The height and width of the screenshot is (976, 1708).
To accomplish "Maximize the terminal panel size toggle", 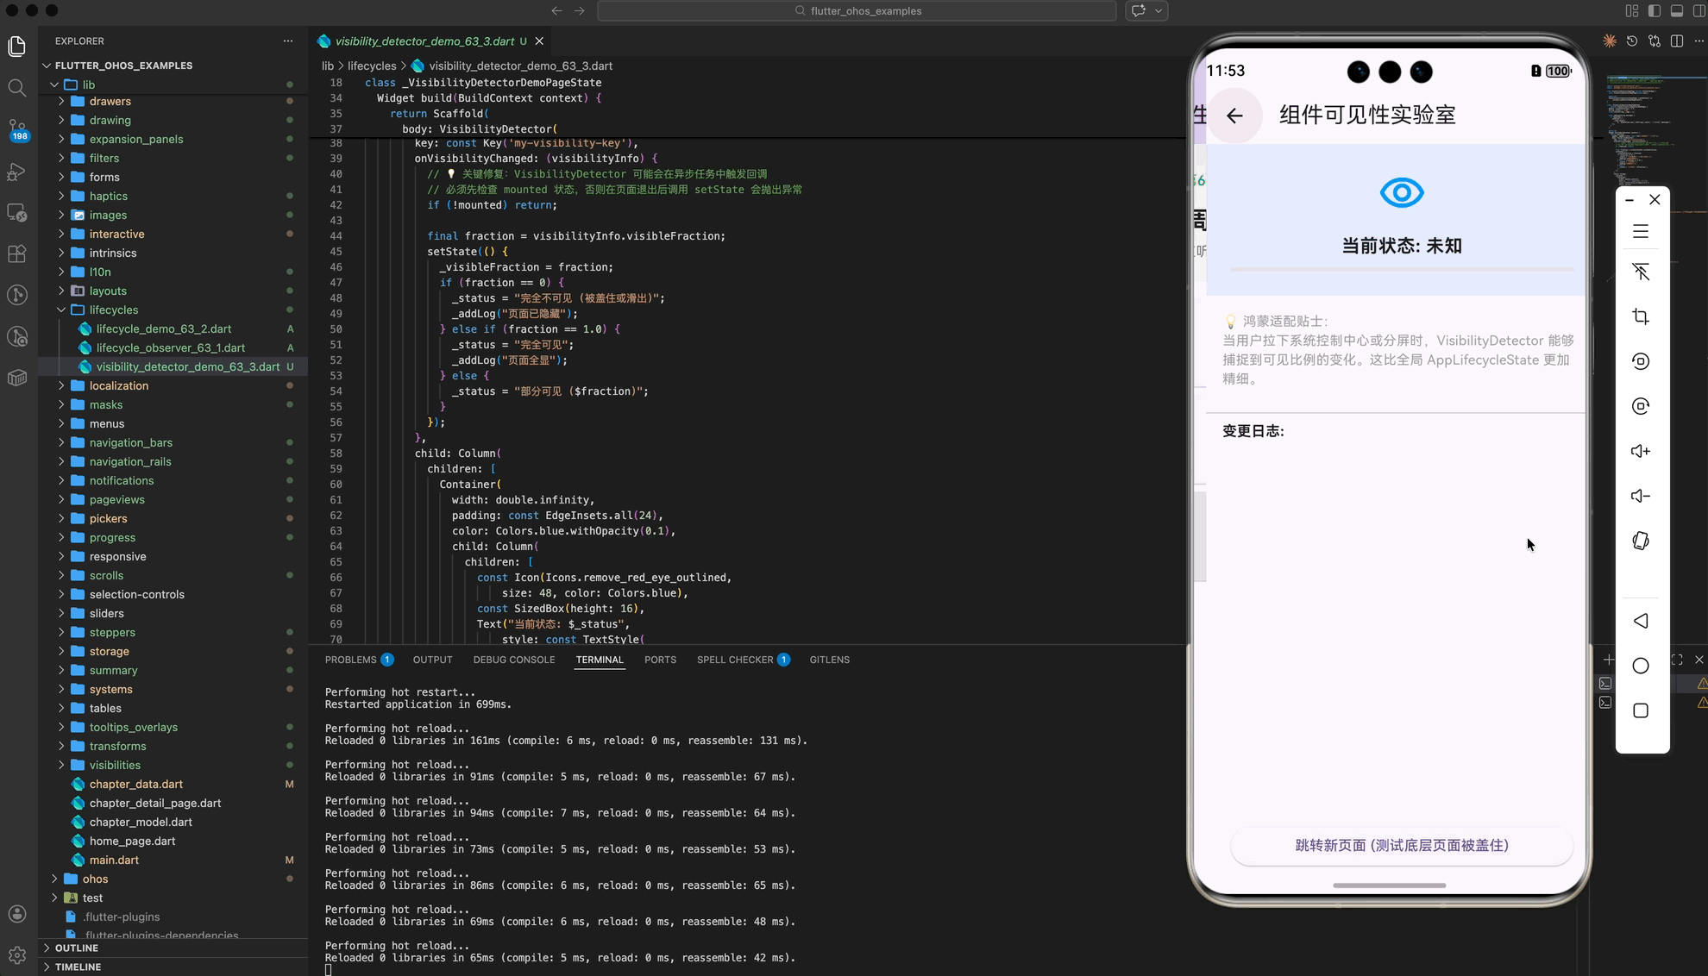I will [x=1677, y=660].
